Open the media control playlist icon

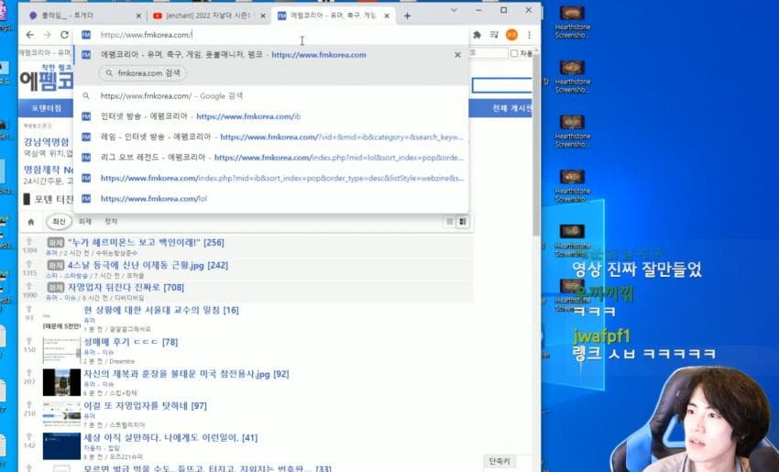pos(494,35)
